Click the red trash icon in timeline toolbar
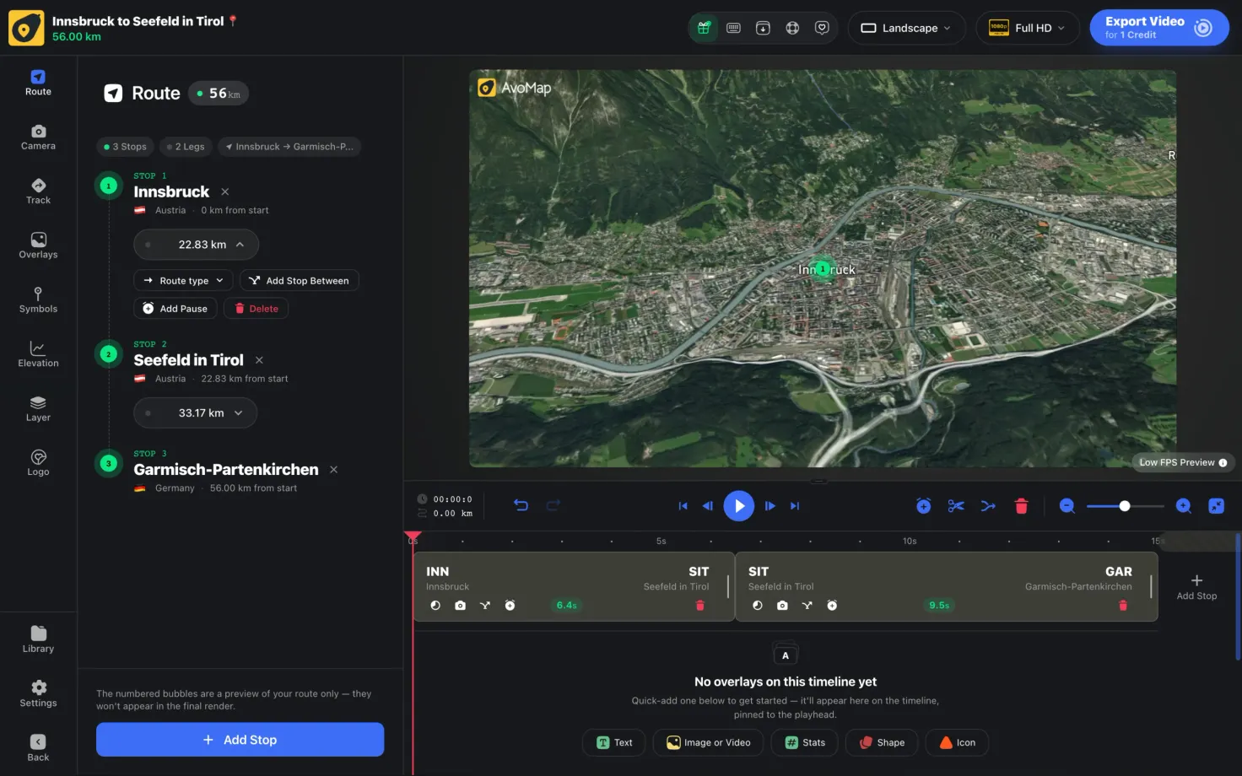Screen dimensions: 1242x776 [1021, 506]
